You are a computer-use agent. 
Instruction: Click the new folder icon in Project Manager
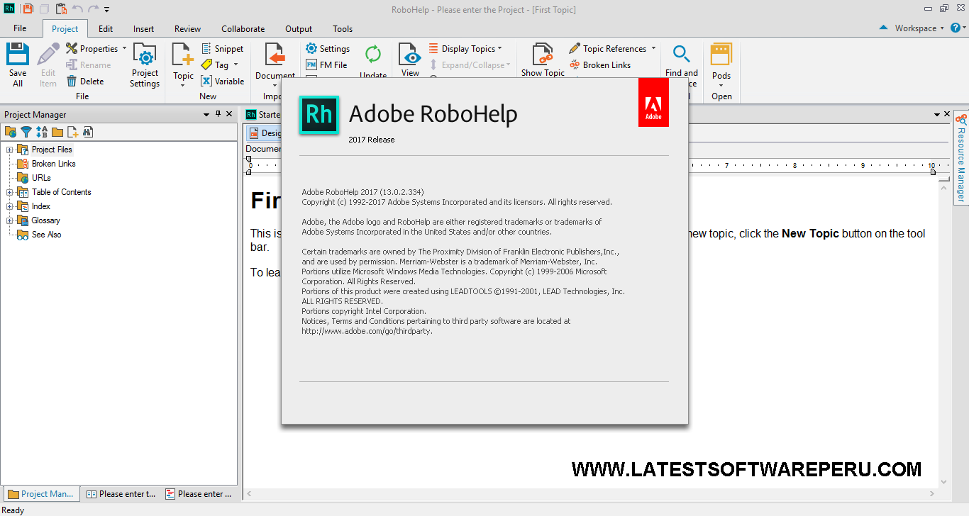57,132
